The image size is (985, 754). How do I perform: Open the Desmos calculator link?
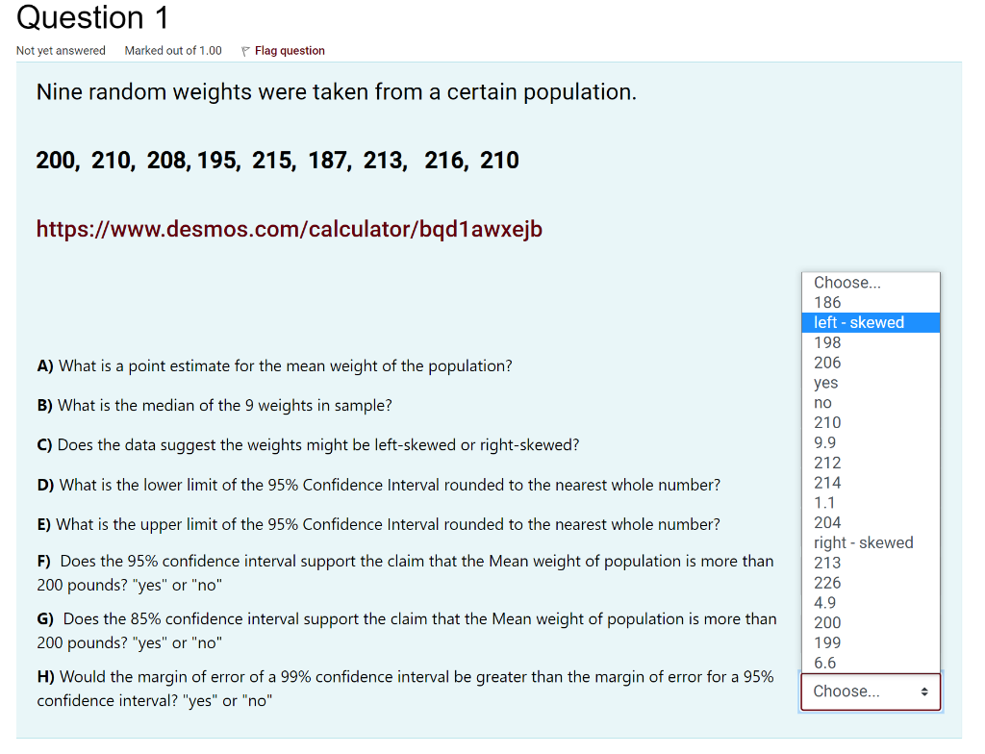pos(288,229)
